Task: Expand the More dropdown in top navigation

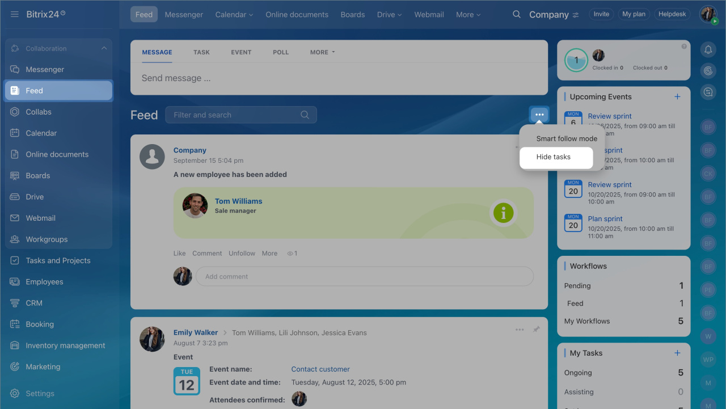Action: (x=468, y=15)
